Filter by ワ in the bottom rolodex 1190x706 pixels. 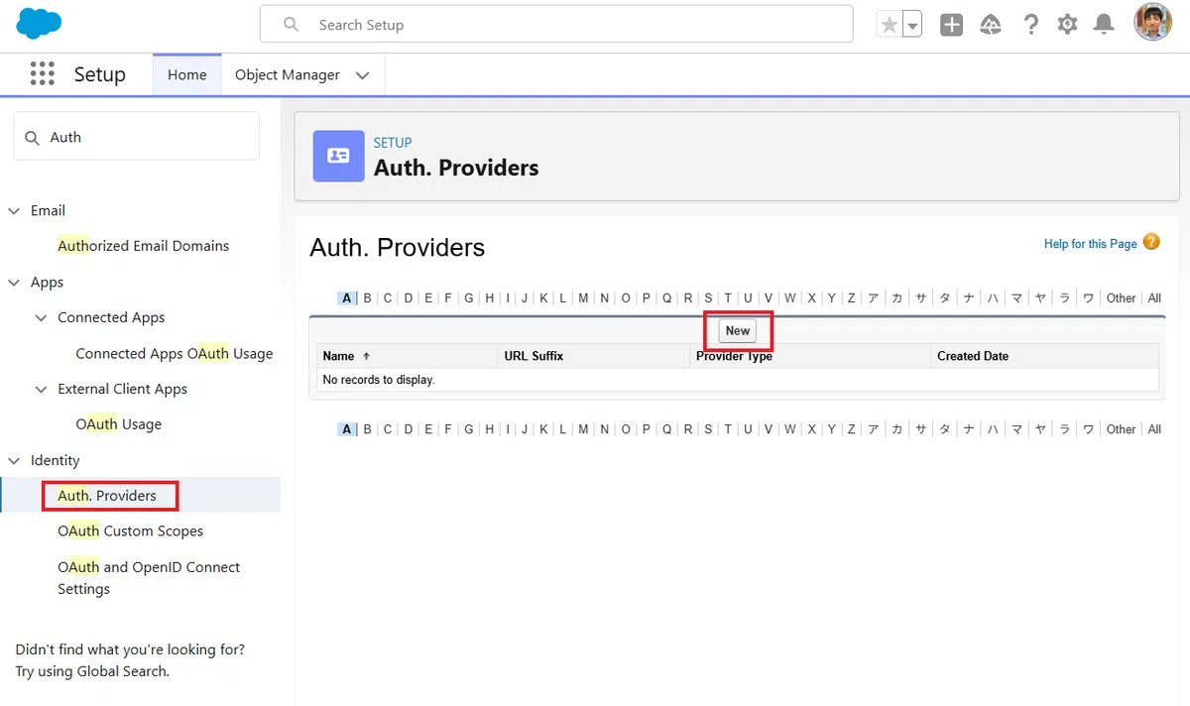tap(1089, 429)
